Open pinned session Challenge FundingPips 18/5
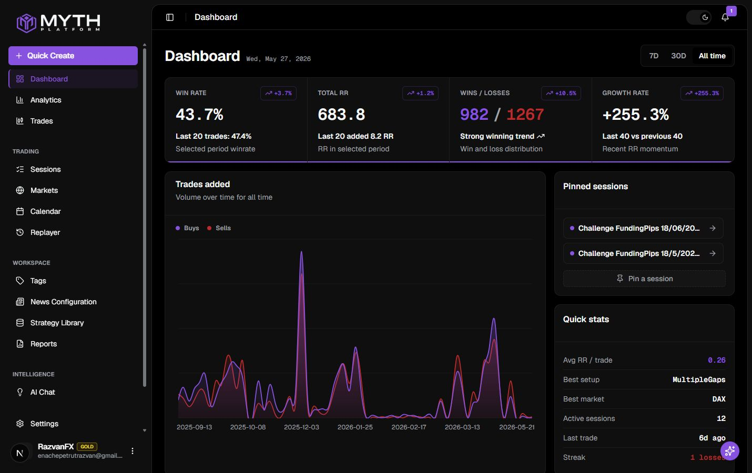This screenshot has width=752, height=473. tap(643, 253)
